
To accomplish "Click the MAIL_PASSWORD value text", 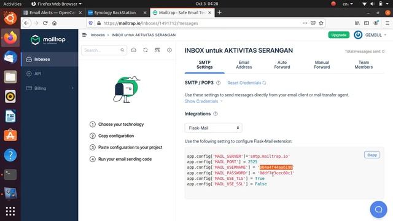I will (276, 173).
